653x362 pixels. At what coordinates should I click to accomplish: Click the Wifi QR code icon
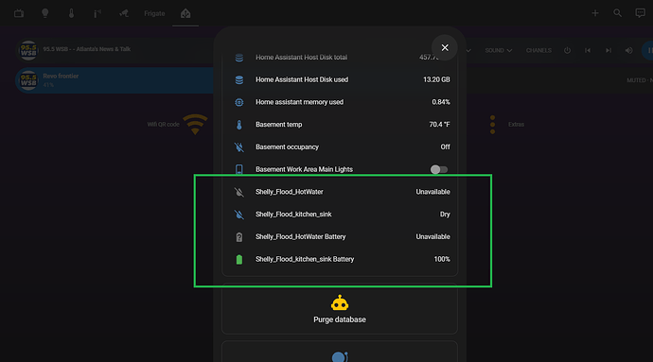pos(195,124)
